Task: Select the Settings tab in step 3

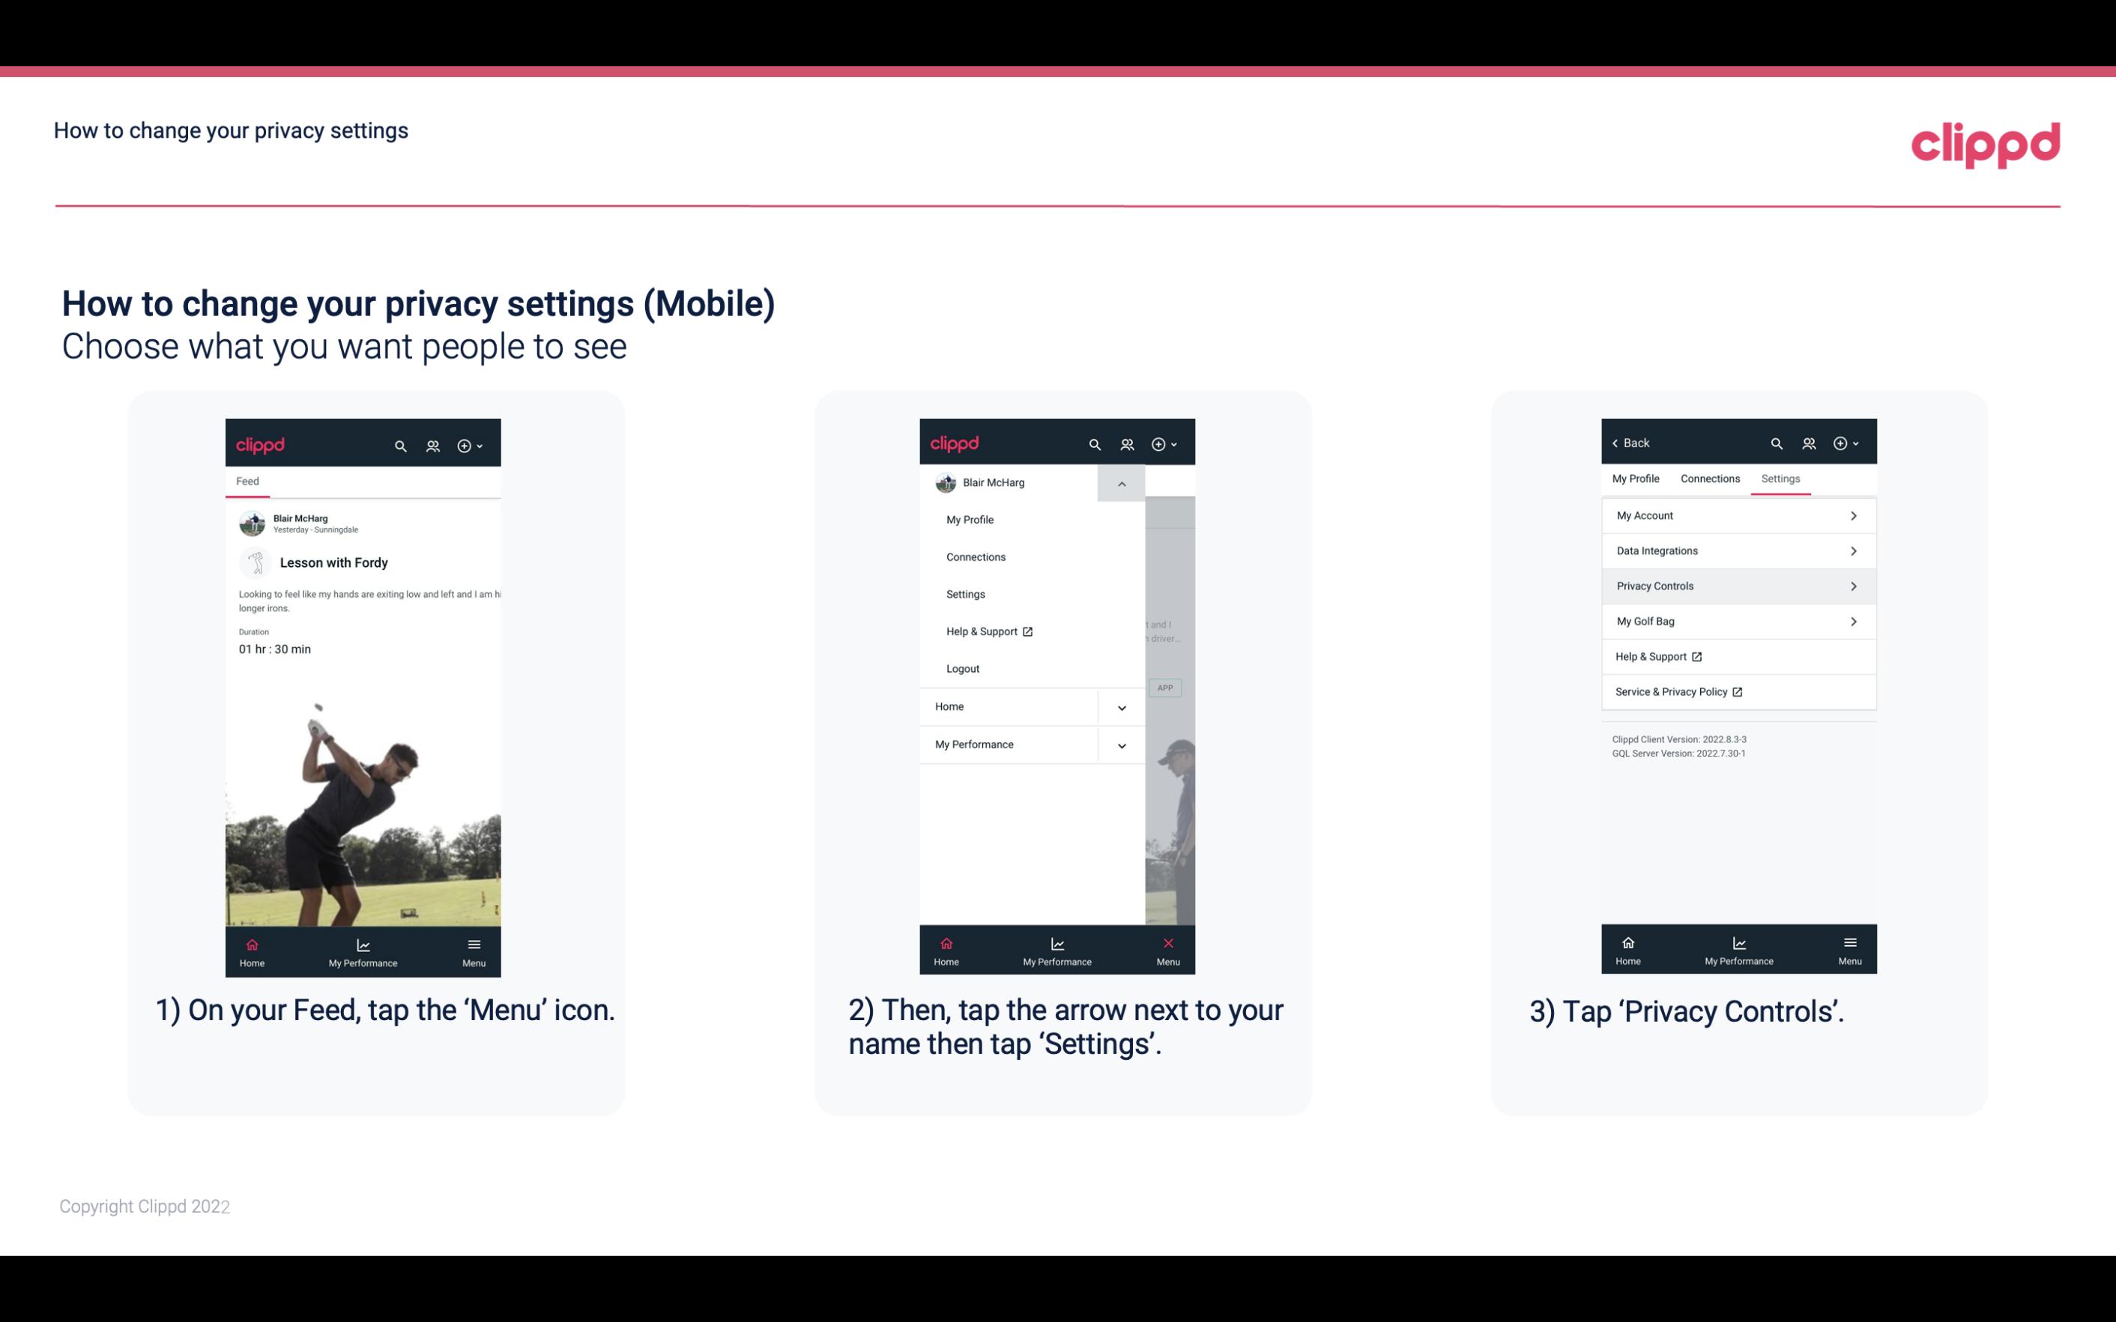Action: point(1781,478)
